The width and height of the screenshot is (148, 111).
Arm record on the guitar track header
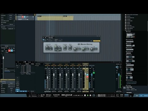(x=23, y=17)
